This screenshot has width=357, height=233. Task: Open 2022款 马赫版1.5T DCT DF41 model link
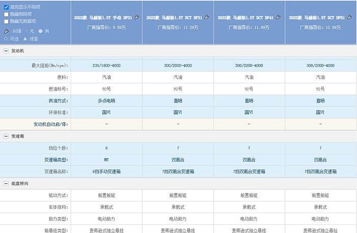pyautogui.click(x=245, y=18)
